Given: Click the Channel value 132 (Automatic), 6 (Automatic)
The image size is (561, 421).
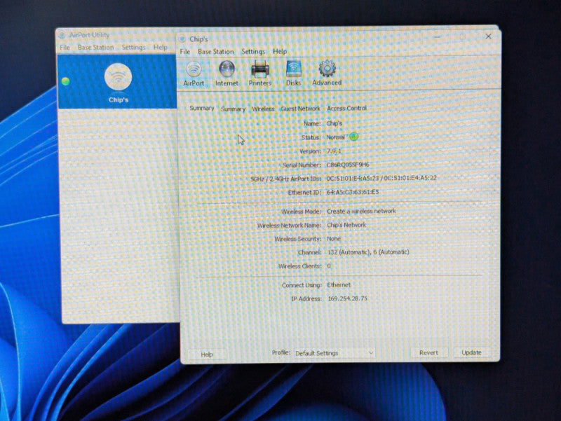Looking at the screenshot, I should (x=368, y=252).
